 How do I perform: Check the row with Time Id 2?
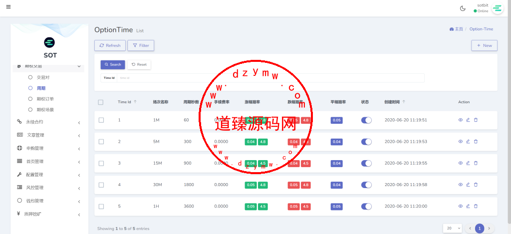pos(101,141)
